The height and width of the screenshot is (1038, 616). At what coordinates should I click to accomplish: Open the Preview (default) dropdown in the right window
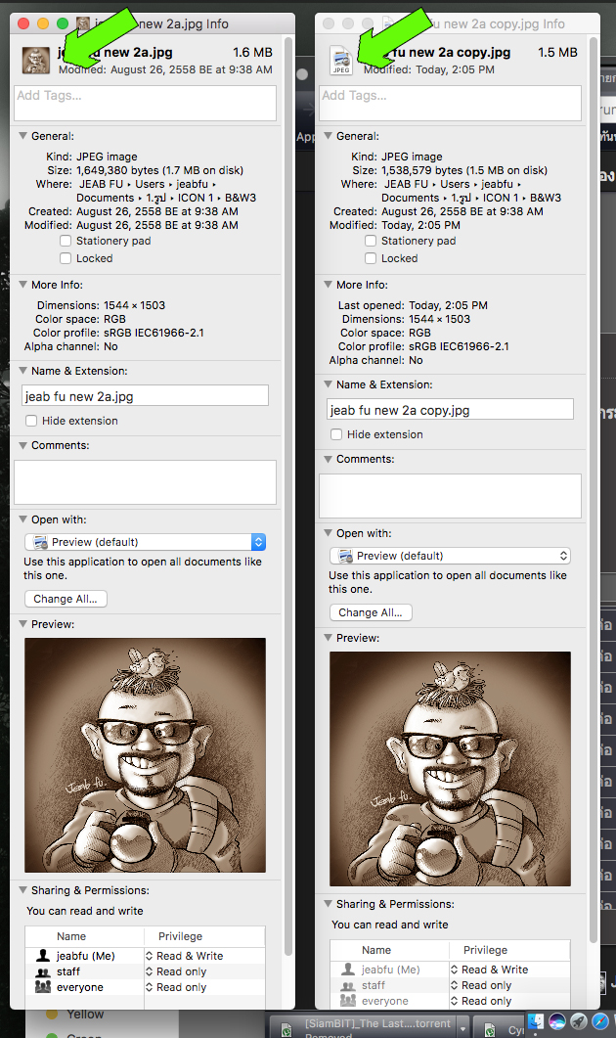[450, 556]
